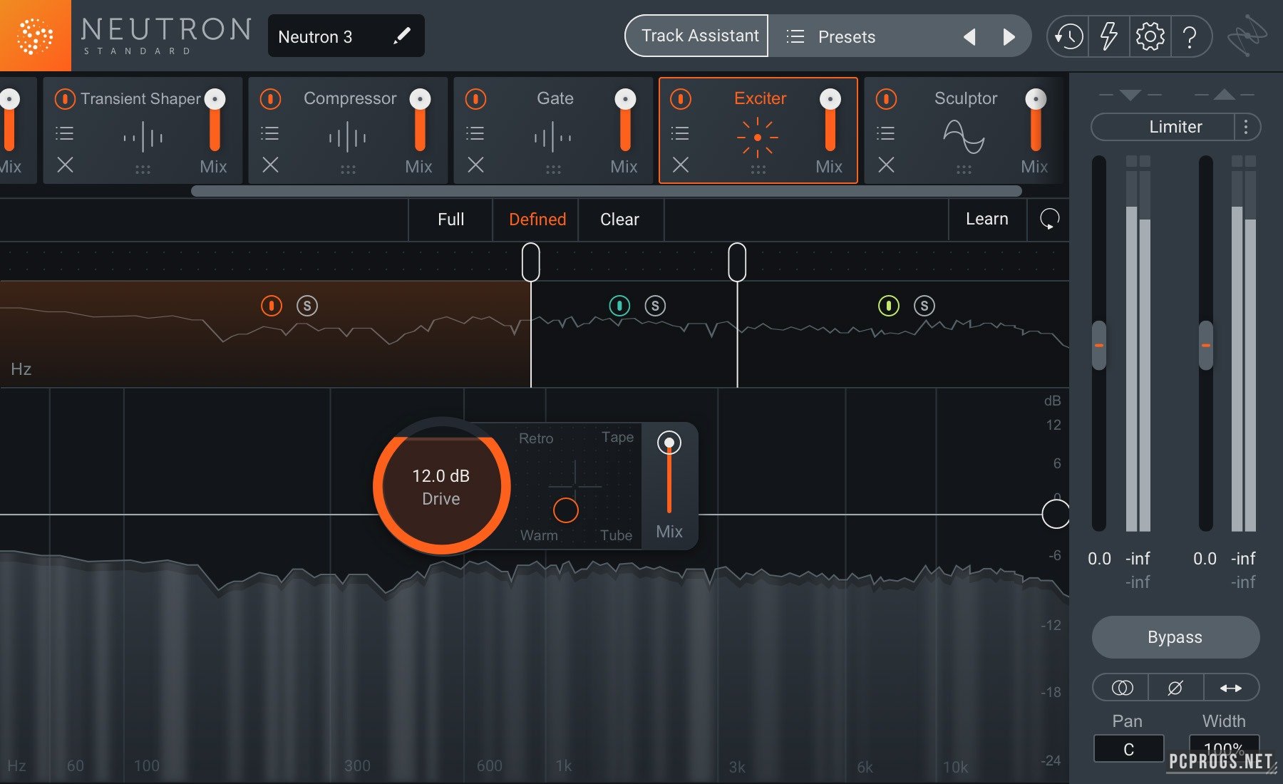Click the Learn crossover button
This screenshot has height=784, width=1283.
click(987, 219)
